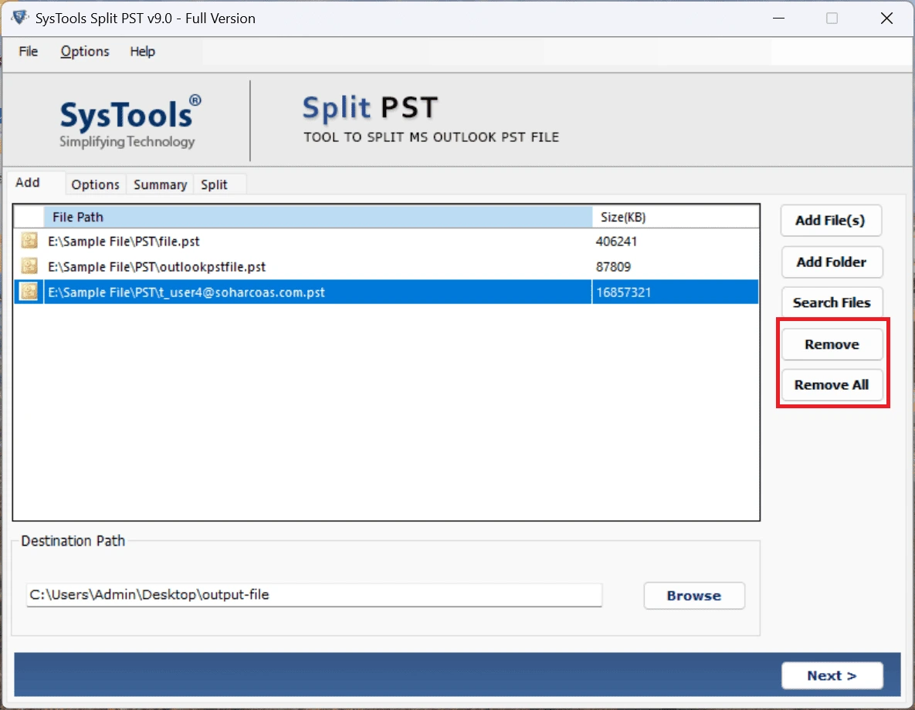Select row E:\Sample File\PST\t_user4@soharcoas.com.pst
Viewport: 915px width, 710px height.
pyautogui.click(x=386, y=292)
